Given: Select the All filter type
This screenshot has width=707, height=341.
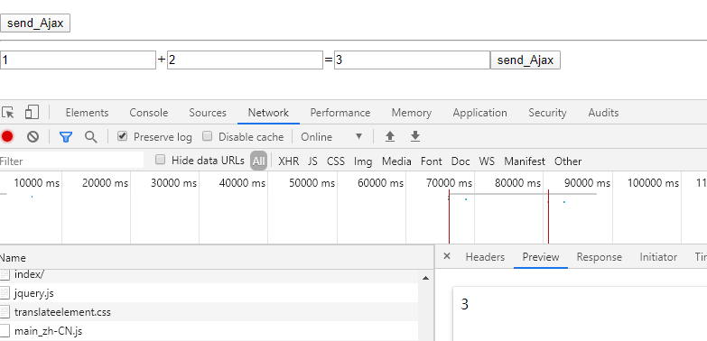Looking at the screenshot, I should (x=259, y=161).
